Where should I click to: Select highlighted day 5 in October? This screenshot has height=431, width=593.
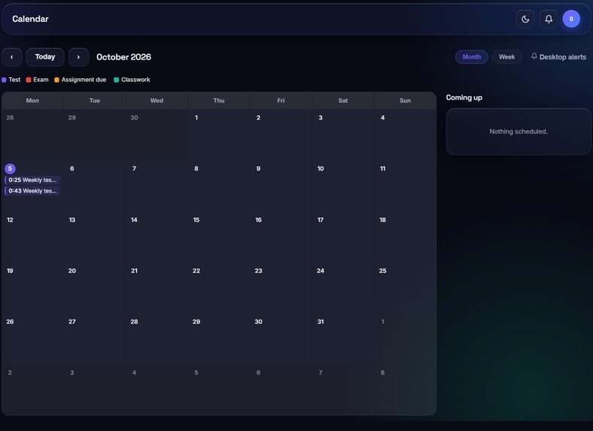[10, 168]
